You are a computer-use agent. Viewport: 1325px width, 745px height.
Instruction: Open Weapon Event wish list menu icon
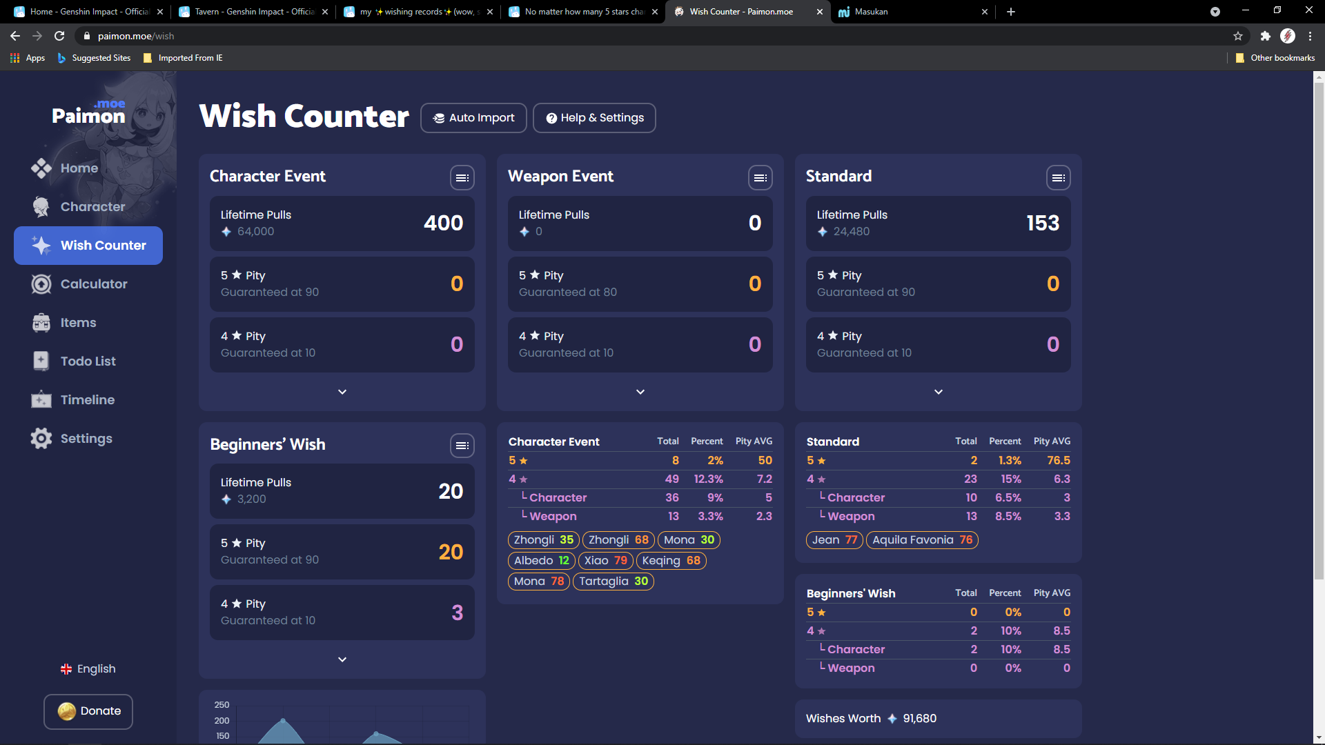[760, 178]
